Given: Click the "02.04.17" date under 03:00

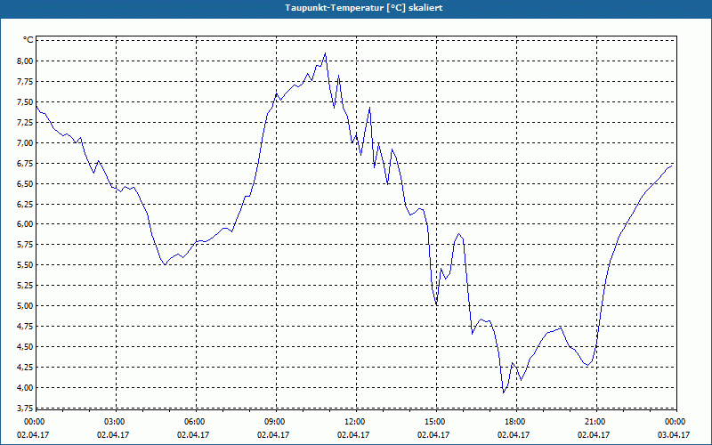Looking at the screenshot, I should point(113,435).
